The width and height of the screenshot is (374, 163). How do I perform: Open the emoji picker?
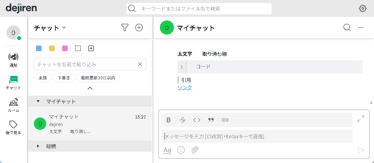(x=181, y=150)
